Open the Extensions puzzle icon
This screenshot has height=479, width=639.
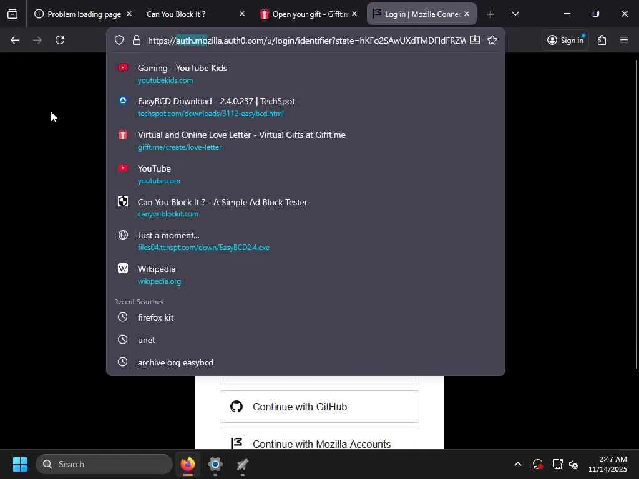[x=602, y=40]
